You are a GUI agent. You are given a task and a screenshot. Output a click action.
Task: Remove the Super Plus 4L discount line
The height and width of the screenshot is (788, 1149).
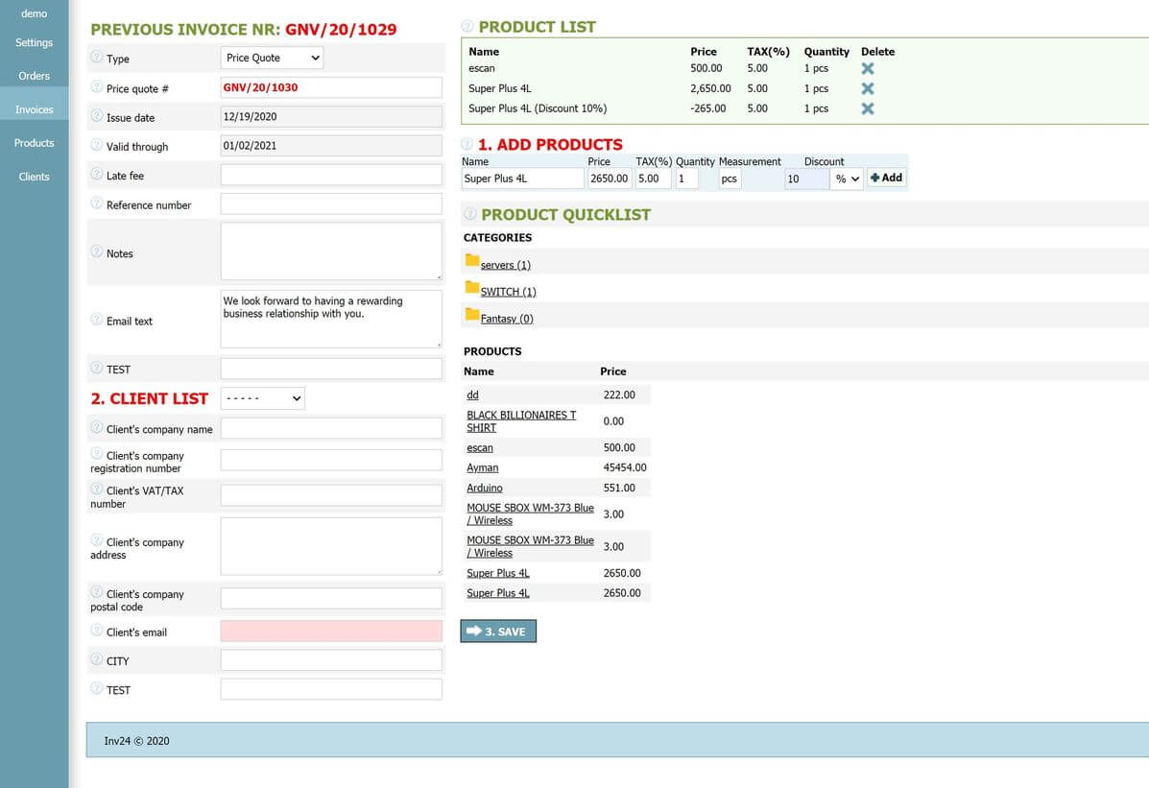pyautogui.click(x=867, y=108)
